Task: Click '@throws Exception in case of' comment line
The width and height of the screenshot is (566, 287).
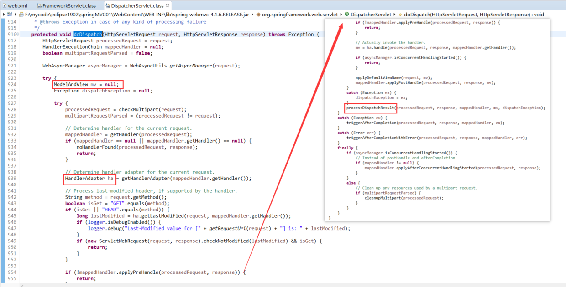Action: (x=120, y=22)
